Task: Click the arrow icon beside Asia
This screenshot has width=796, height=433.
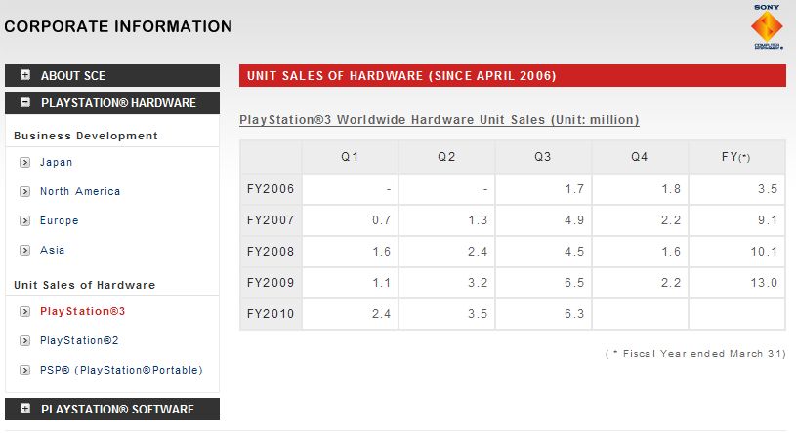Action: [x=25, y=251]
